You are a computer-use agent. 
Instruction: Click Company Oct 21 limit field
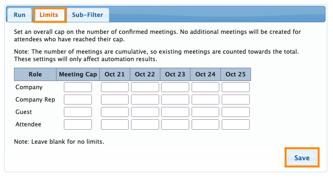[115, 87]
